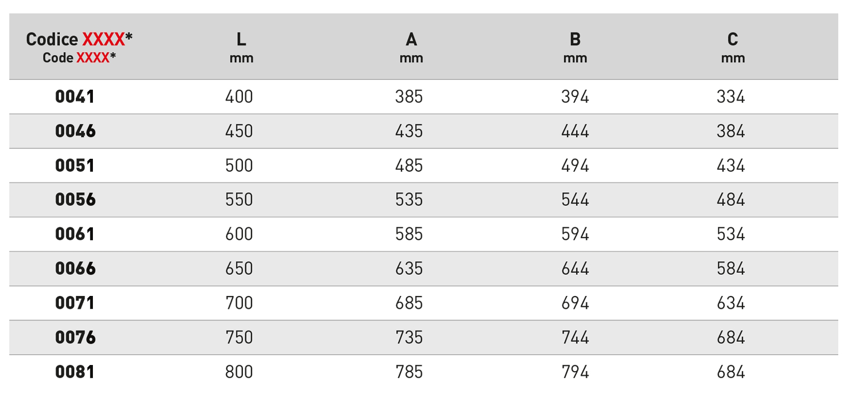Select code 0081 in the last row
Image resolution: width=846 pixels, height=397 pixels.
coord(75,372)
